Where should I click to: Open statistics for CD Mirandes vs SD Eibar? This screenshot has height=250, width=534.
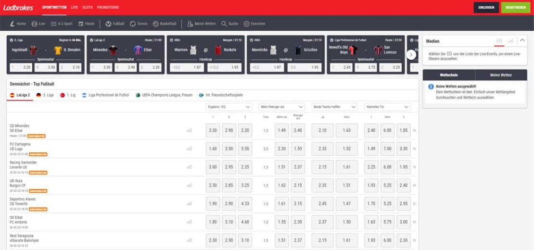click(x=190, y=130)
